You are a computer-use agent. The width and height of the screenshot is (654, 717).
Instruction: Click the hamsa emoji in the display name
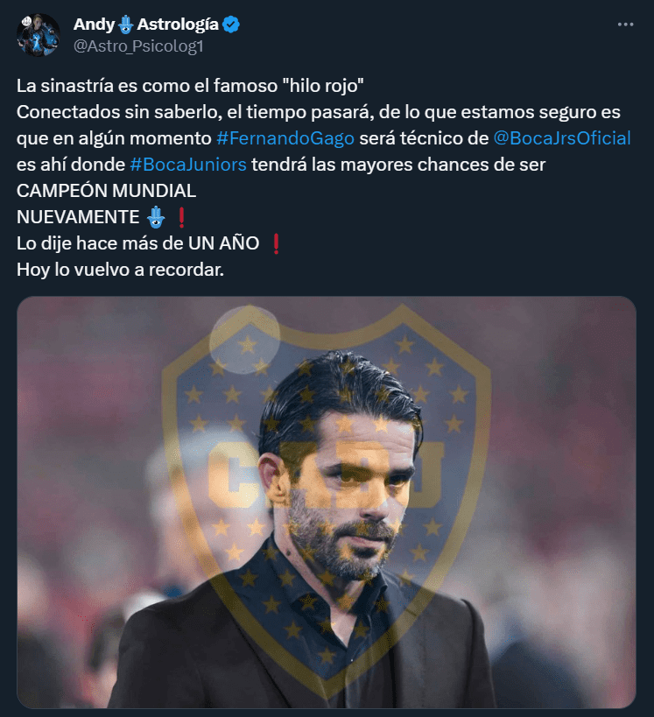pyautogui.click(x=126, y=25)
